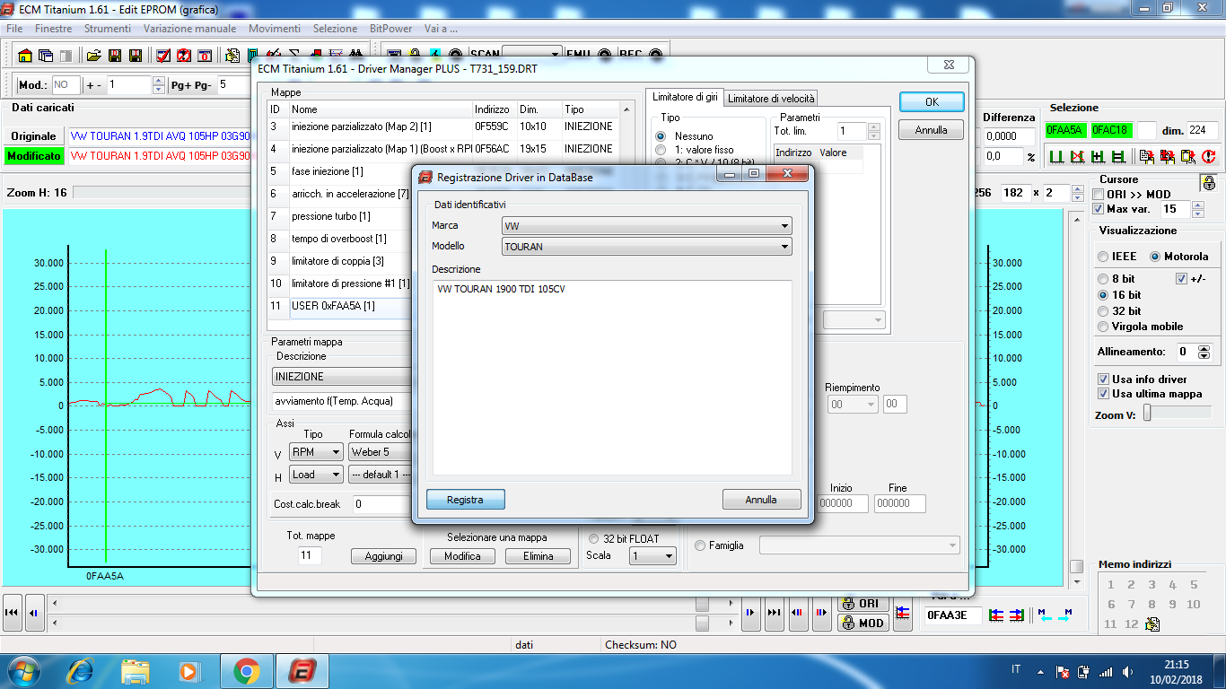The image size is (1226, 689).
Task: Open the RPM axis type dropdown
Action: click(x=316, y=452)
